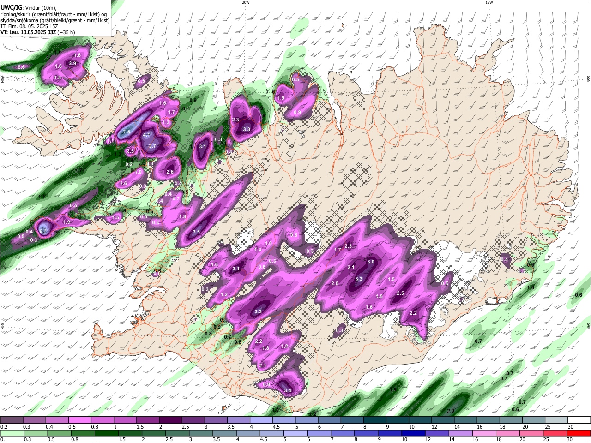Screen dimensions: 591x443
Task: Pick the light grey 25–30 swatch, upper scale
Action: [555, 420]
